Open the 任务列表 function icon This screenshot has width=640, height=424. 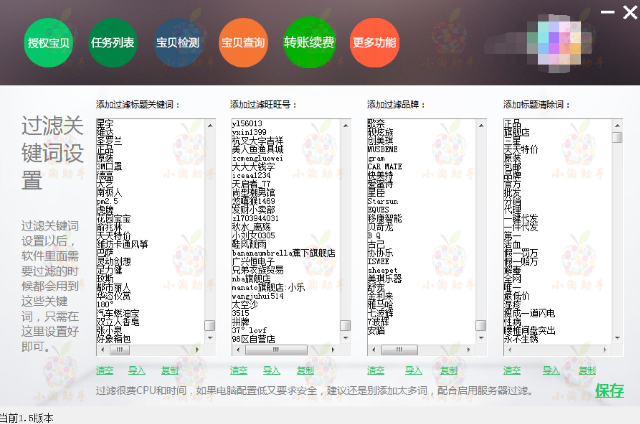pyautogui.click(x=113, y=43)
